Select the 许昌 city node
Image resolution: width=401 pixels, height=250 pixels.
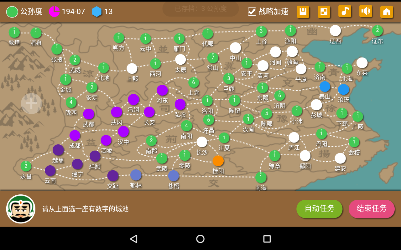click(x=209, y=120)
